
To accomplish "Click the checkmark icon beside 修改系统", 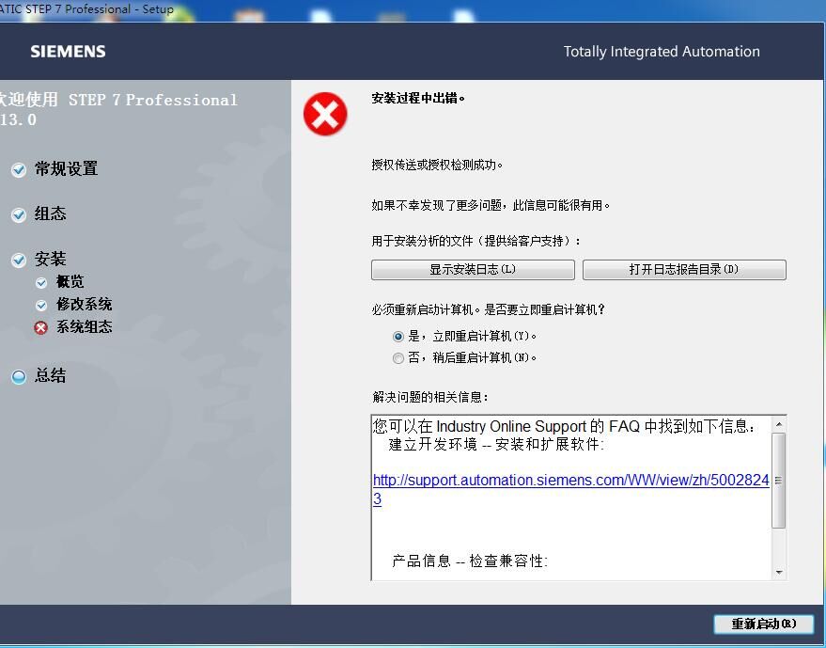I will (41, 306).
